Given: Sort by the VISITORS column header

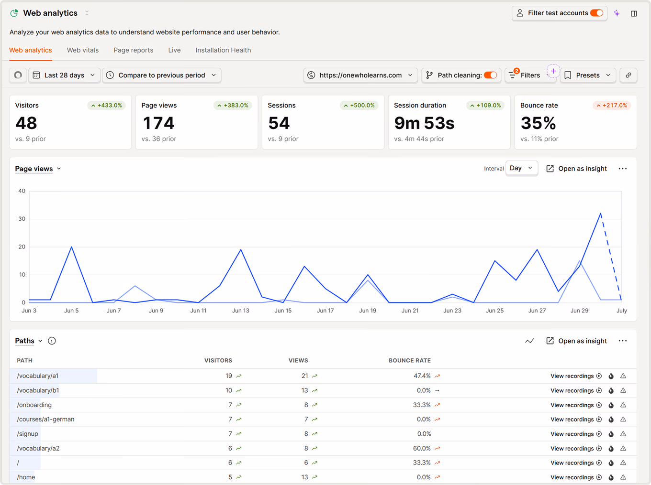Looking at the screenshot, I should [218, 361].
